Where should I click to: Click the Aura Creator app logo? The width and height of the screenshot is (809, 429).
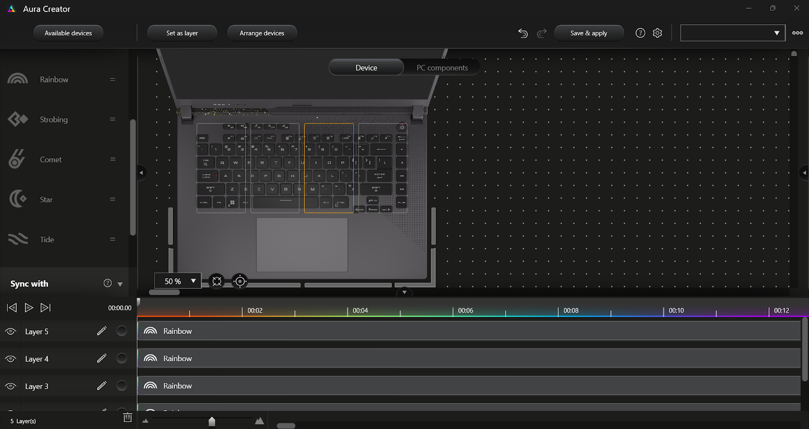(x=12, y=9)
